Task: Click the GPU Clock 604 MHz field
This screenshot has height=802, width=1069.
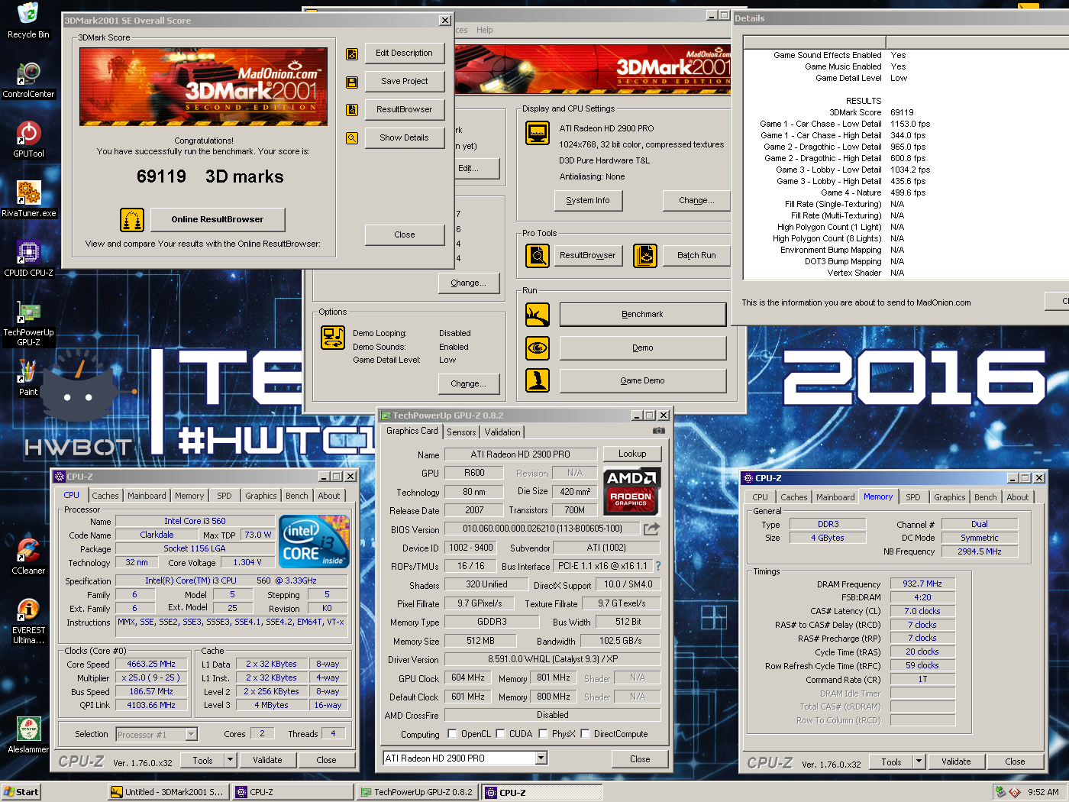Action: tap(468, 678)
